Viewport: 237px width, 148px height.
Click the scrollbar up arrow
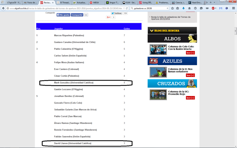pyautogui.click(x=236, y=13)
